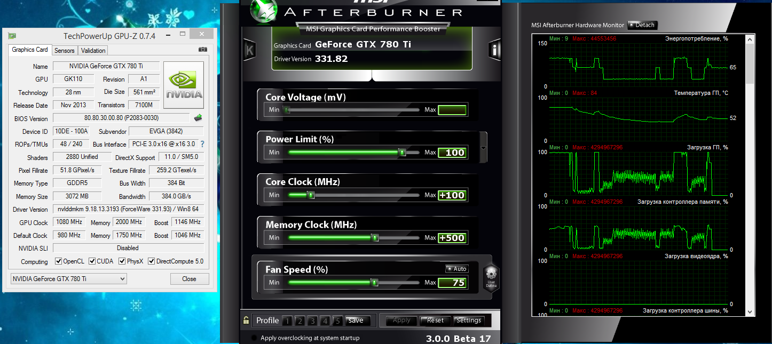Switch to the Sensors tab
The image size is (772, 344).
65,51
